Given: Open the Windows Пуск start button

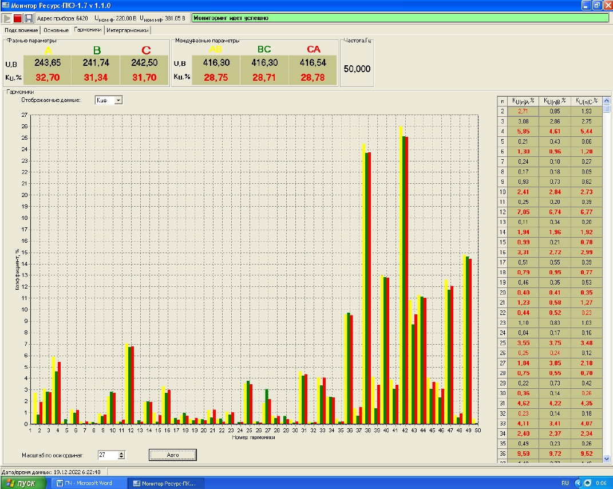Looking at the screenshot, I should [20, 483].
